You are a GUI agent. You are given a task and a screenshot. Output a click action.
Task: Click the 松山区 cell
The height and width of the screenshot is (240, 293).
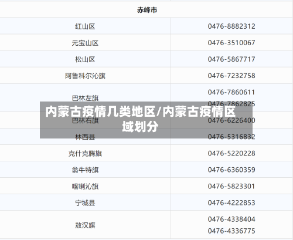(85, 59)
